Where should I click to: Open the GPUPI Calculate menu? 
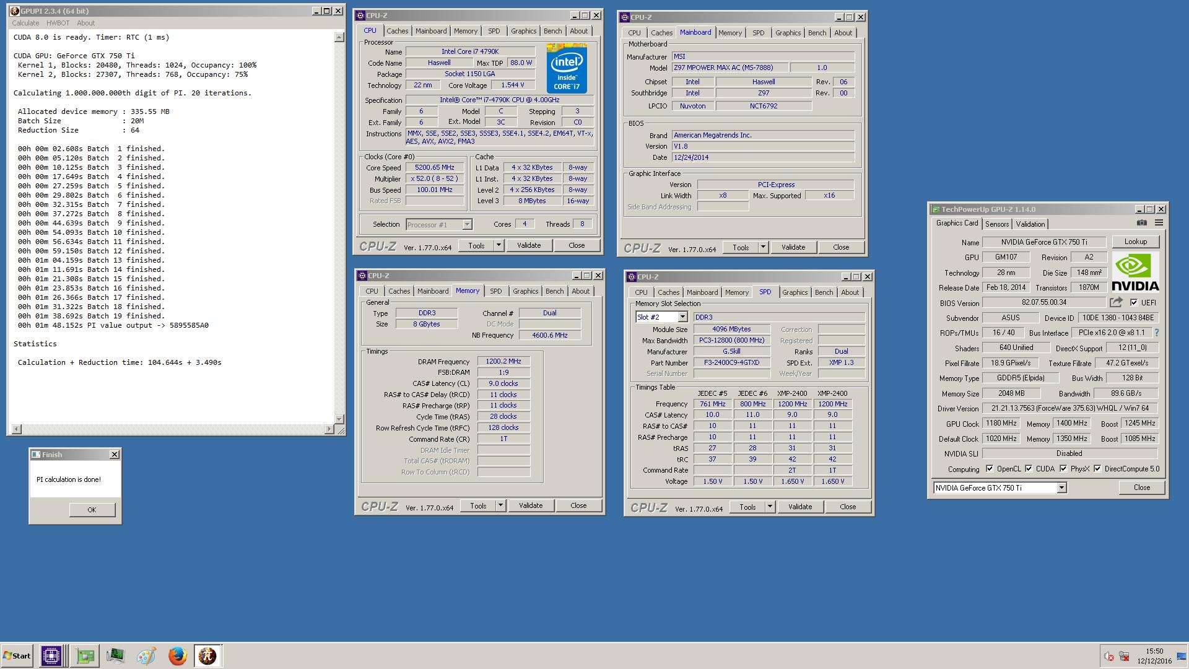click(25, 23)
